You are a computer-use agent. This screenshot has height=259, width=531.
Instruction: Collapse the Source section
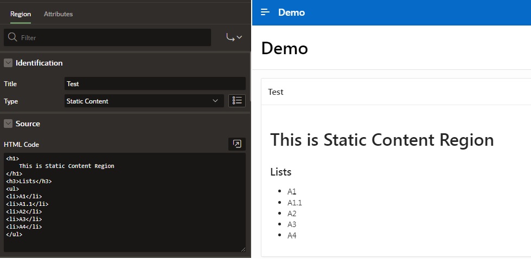click(8, 124)
